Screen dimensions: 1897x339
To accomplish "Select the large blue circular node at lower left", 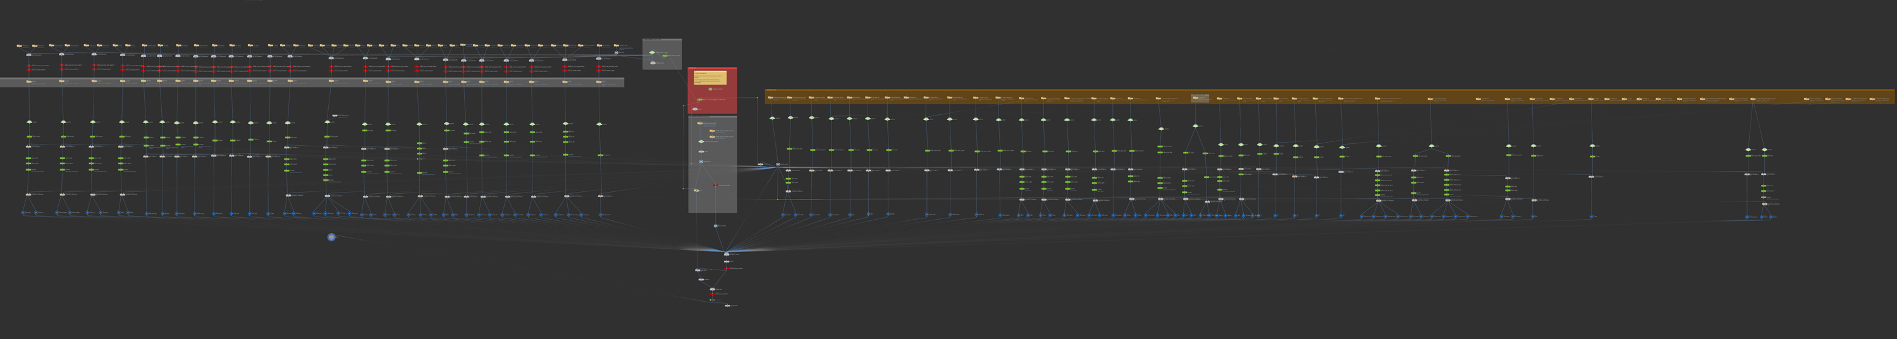I will point(331,237).
